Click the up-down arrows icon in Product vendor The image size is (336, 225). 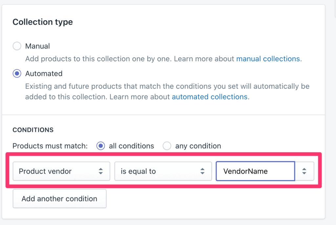pos(101,171)
